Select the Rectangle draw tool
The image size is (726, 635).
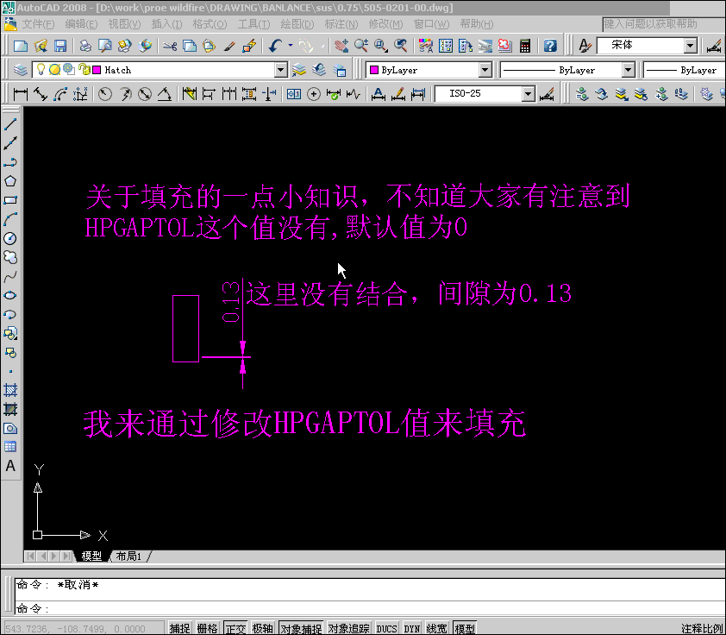10,200
